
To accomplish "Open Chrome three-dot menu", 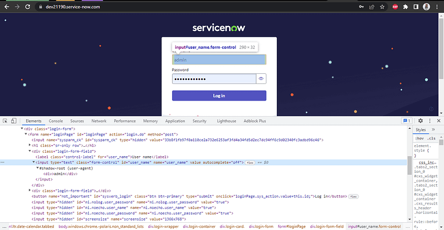I will point(437,7).
